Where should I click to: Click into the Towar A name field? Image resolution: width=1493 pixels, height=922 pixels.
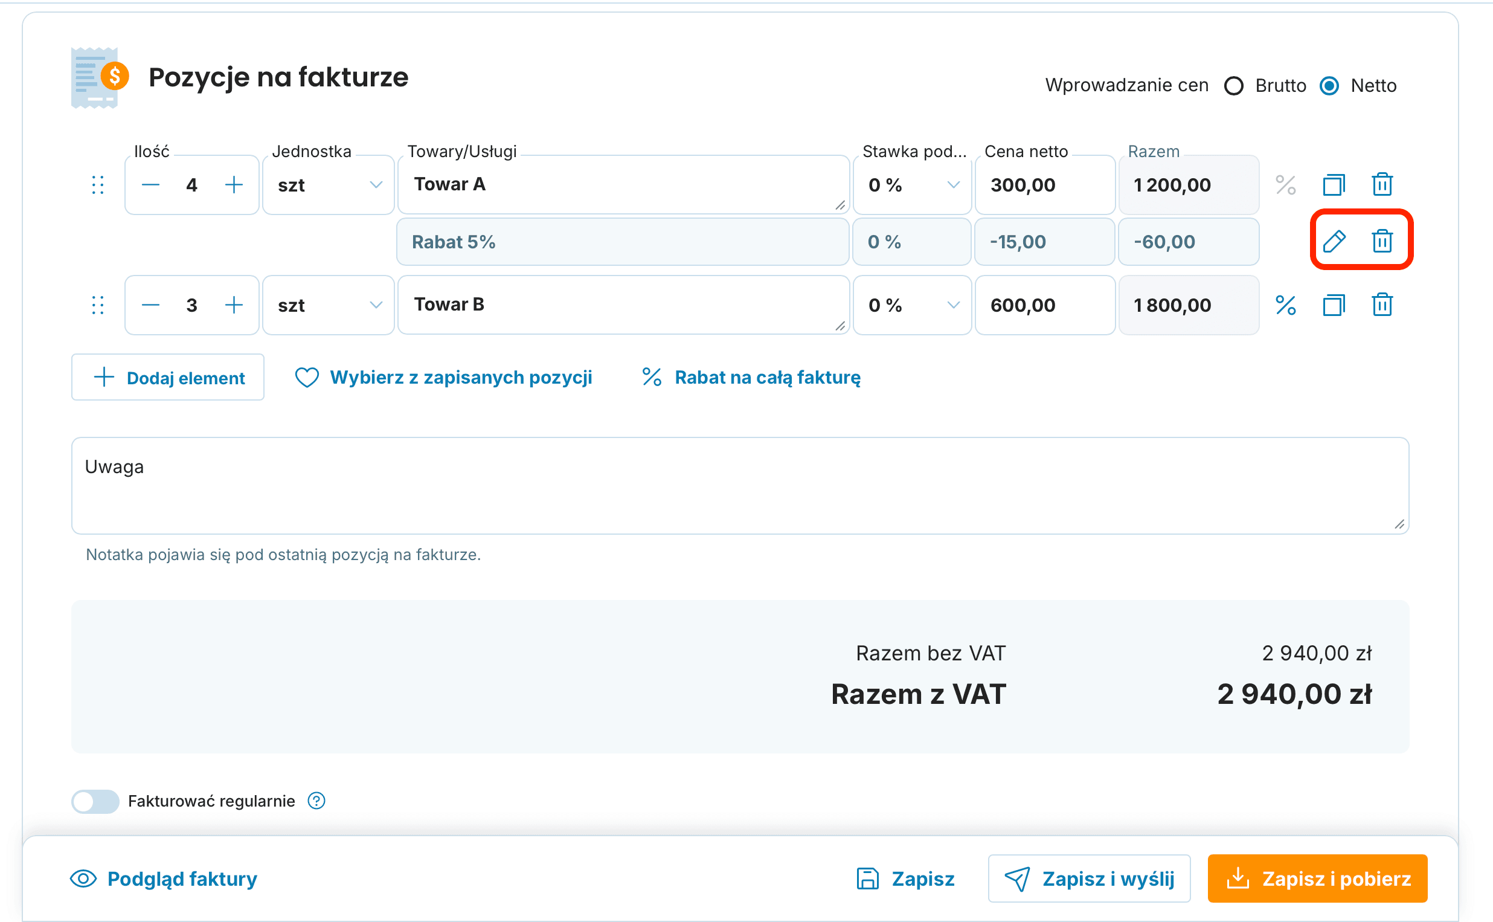(623, 185)
